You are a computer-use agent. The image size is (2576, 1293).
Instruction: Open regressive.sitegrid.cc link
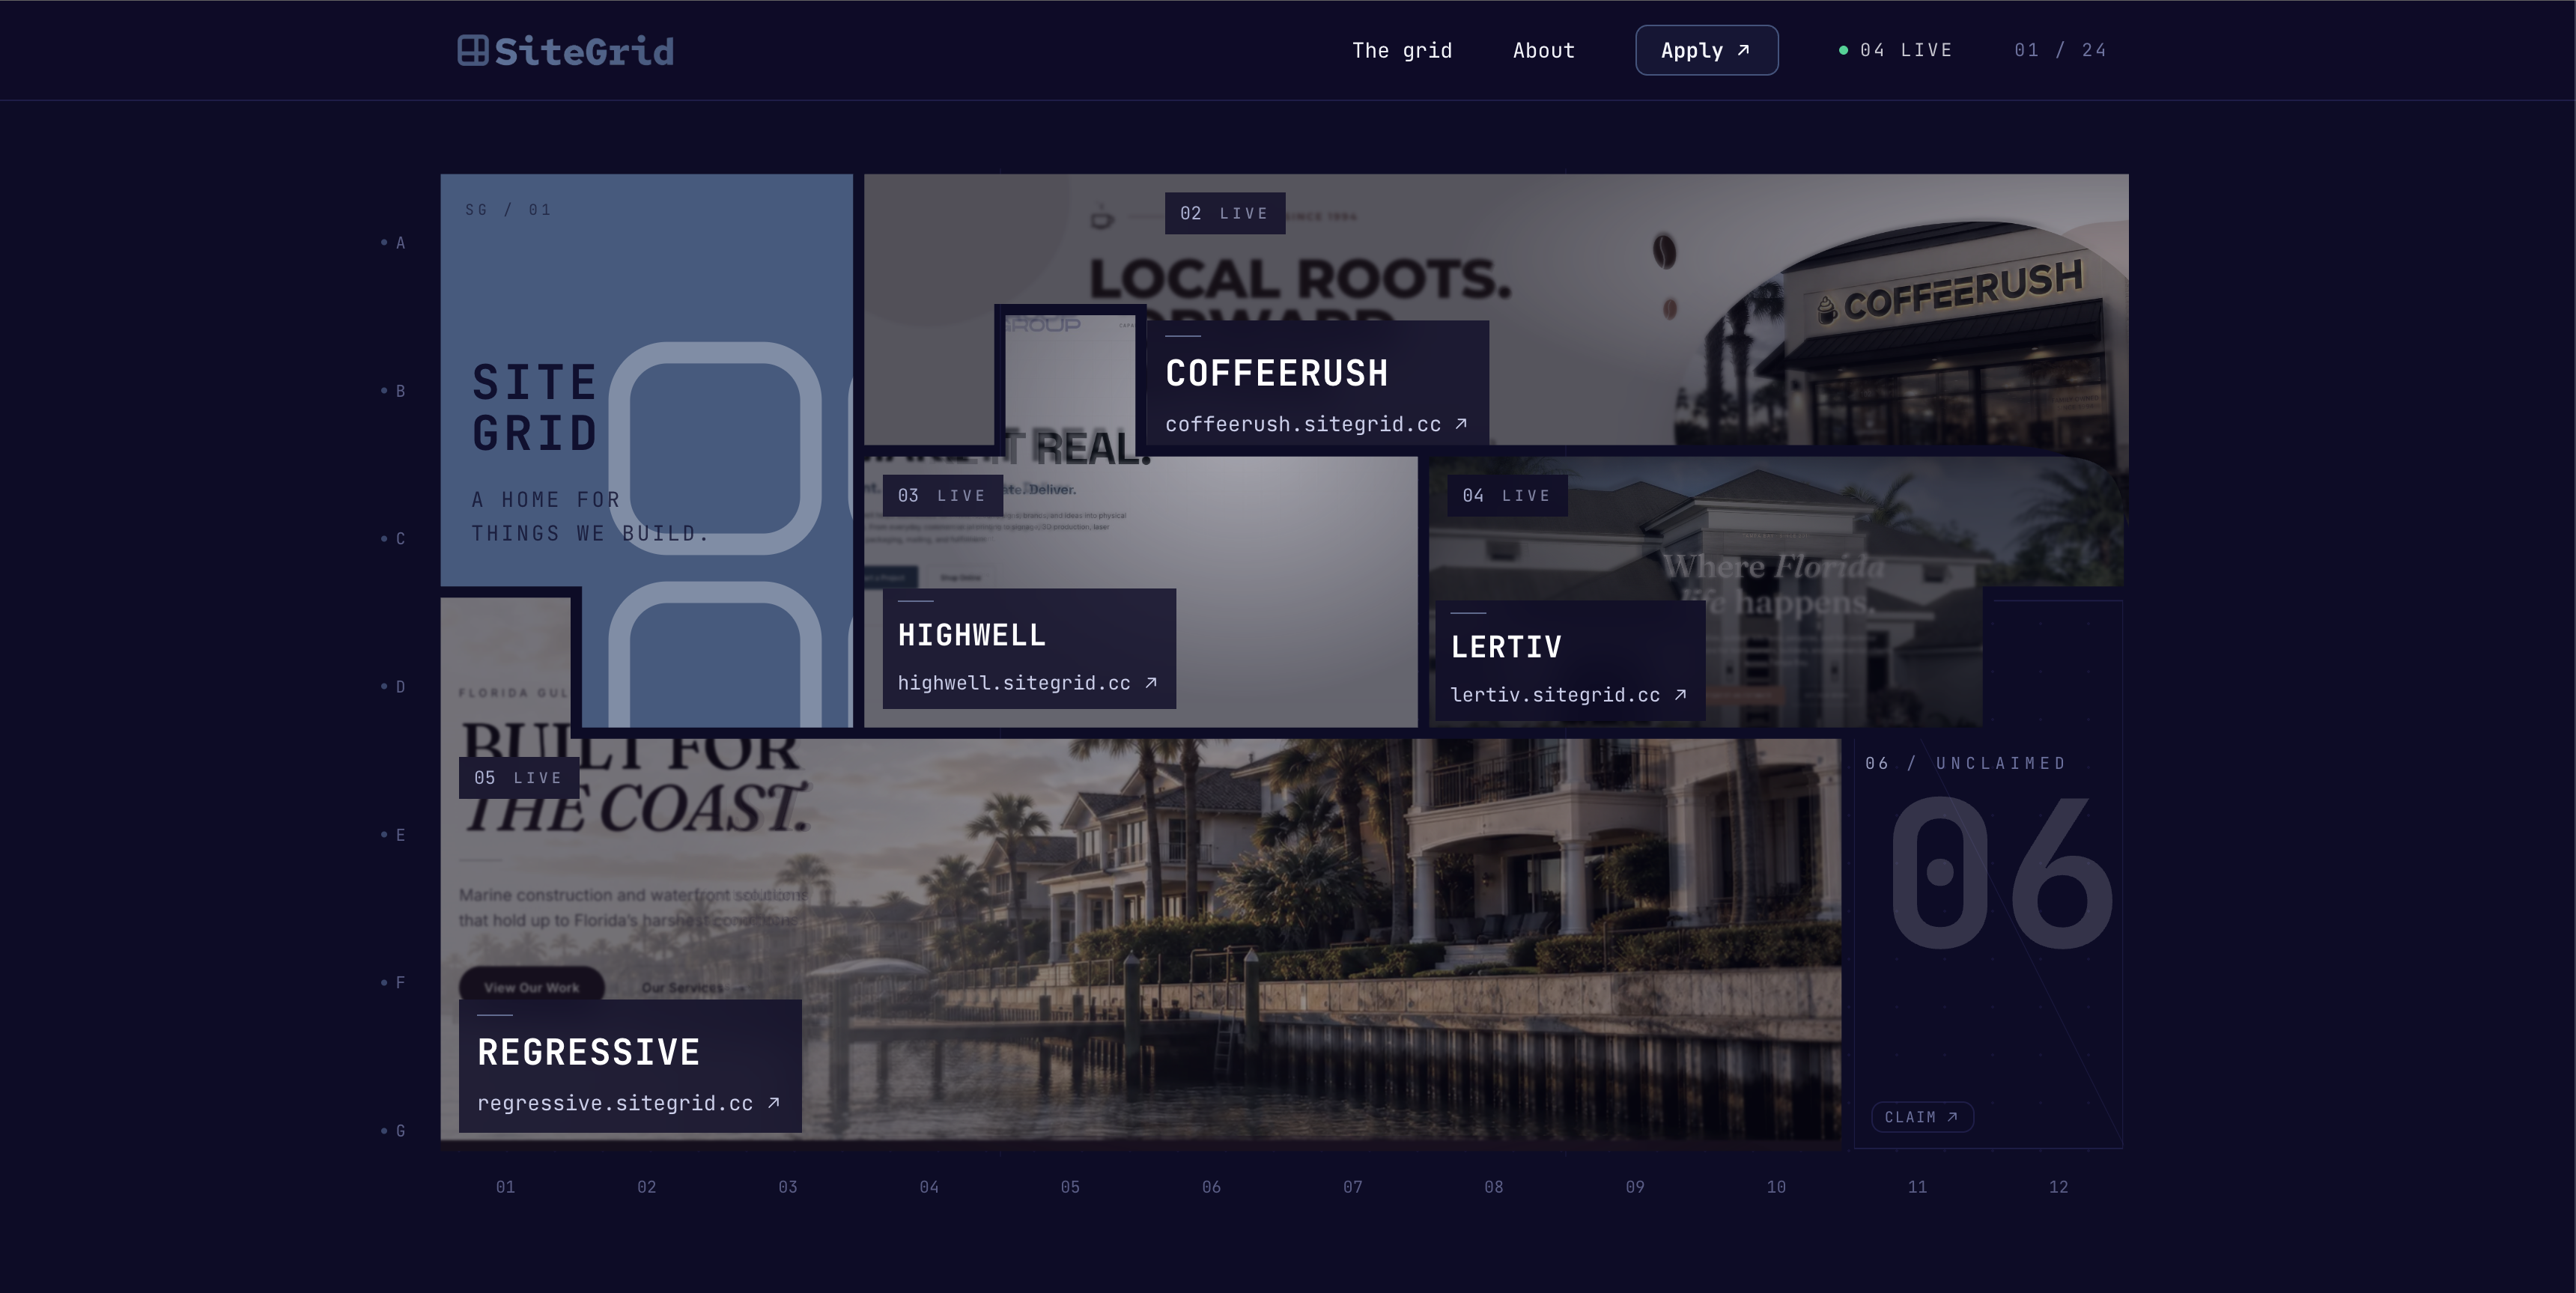coord(615,1103)
